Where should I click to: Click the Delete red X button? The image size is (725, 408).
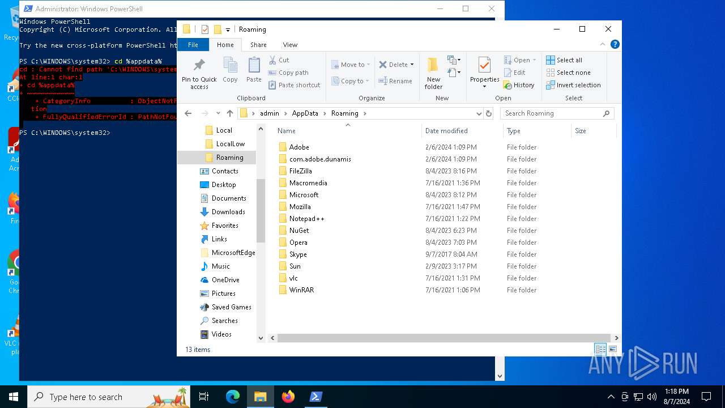tap(396, 65)
